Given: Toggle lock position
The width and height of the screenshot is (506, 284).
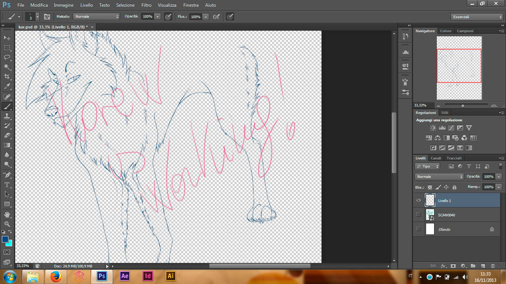Looking at the screenshot, I should point(446,187).
